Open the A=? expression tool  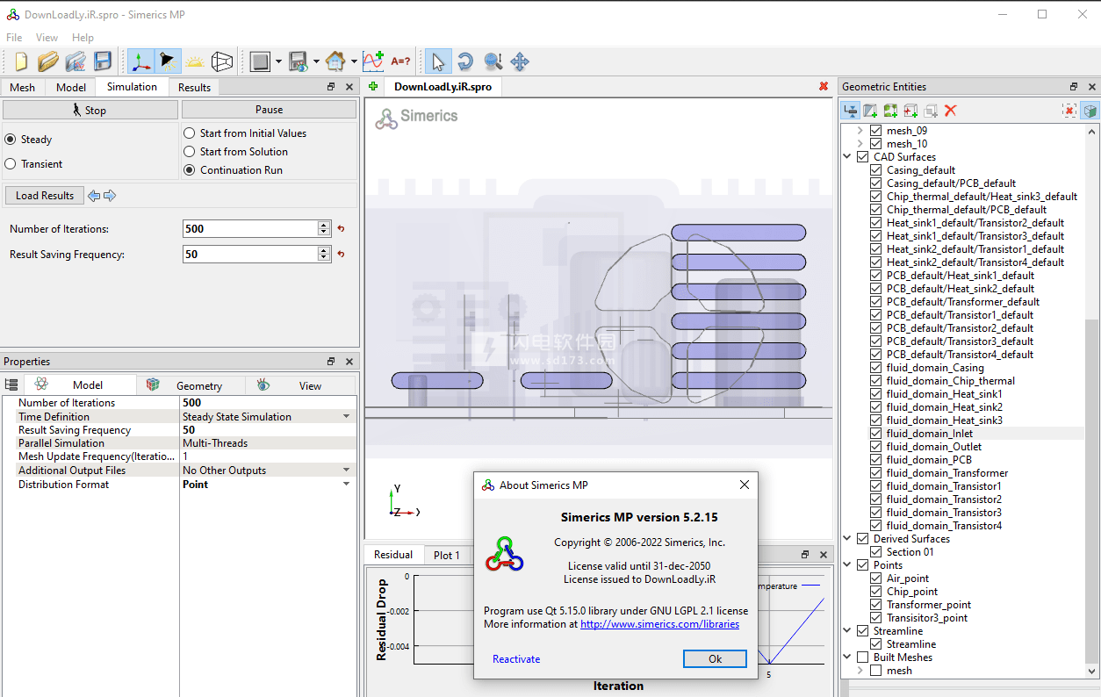click(x=400, y=61)
